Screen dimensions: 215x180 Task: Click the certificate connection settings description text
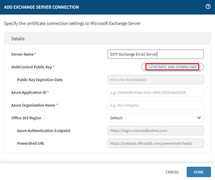tap(72, 24)
